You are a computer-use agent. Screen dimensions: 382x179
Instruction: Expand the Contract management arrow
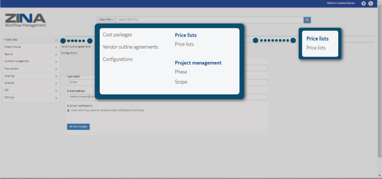point(56,61)
